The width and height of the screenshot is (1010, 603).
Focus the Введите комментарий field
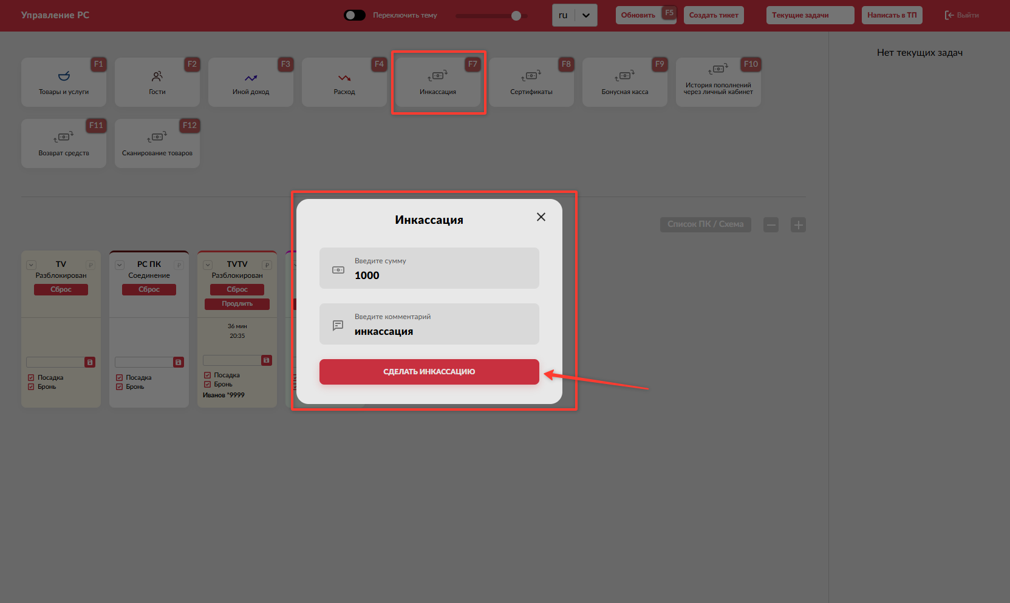(x=429, y=324)
